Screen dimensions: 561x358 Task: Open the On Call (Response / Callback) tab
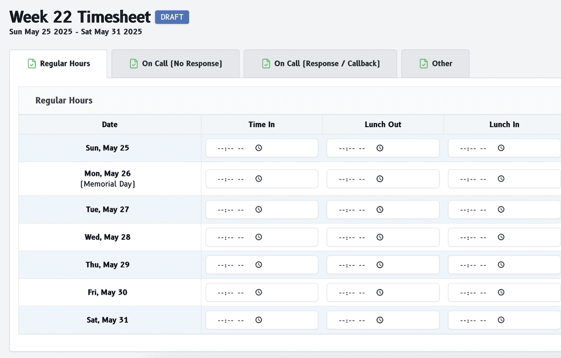tap(320, 64)
